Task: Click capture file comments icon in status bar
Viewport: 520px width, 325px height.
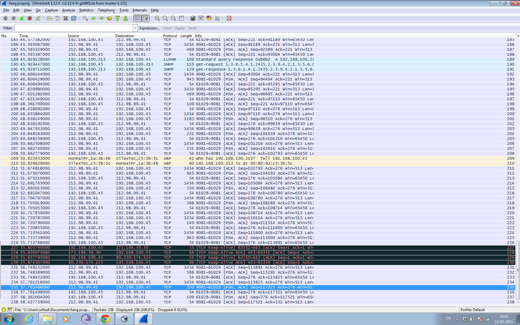Action: point(10,310)
